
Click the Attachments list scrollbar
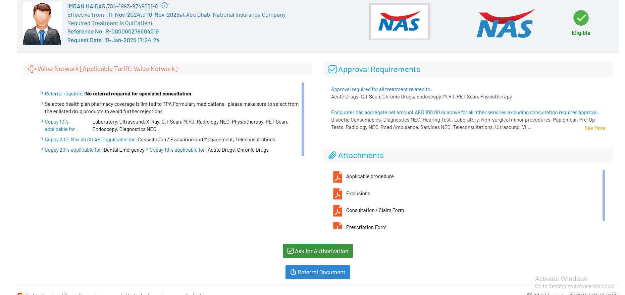pyautogui.click(x=604, y=196)
